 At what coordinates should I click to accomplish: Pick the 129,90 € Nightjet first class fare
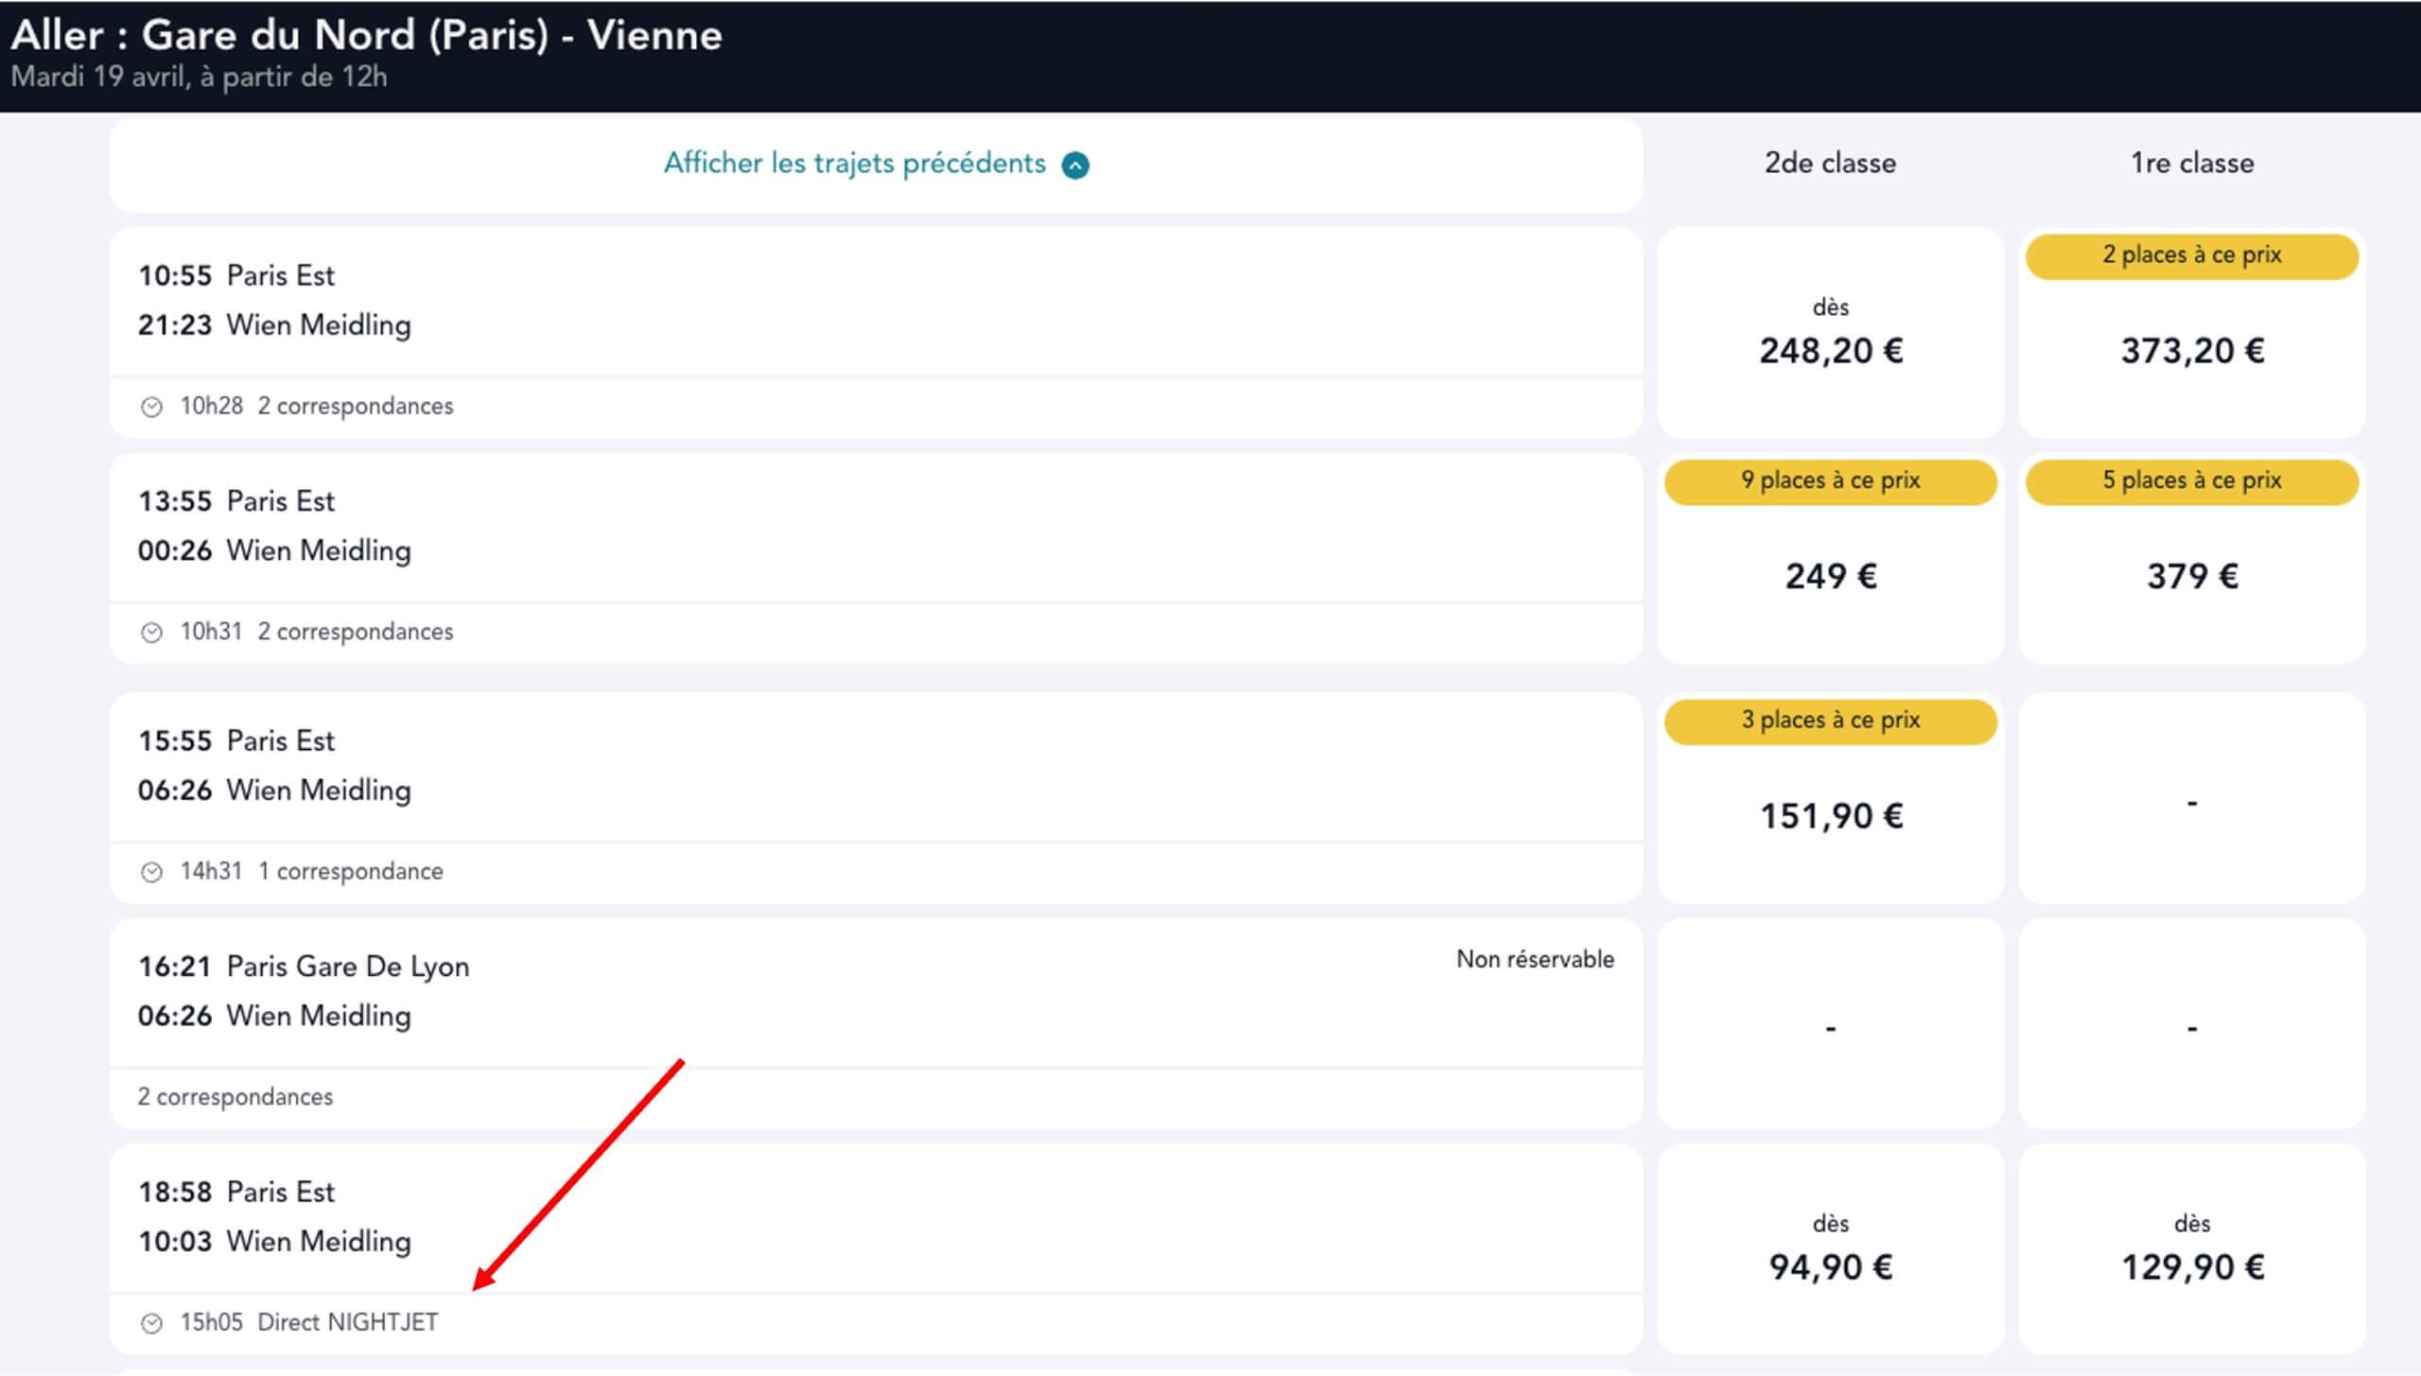pos(2191,1265)
